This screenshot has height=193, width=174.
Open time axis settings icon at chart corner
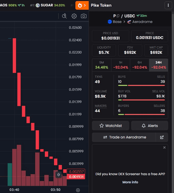click(x=78, y=190)
